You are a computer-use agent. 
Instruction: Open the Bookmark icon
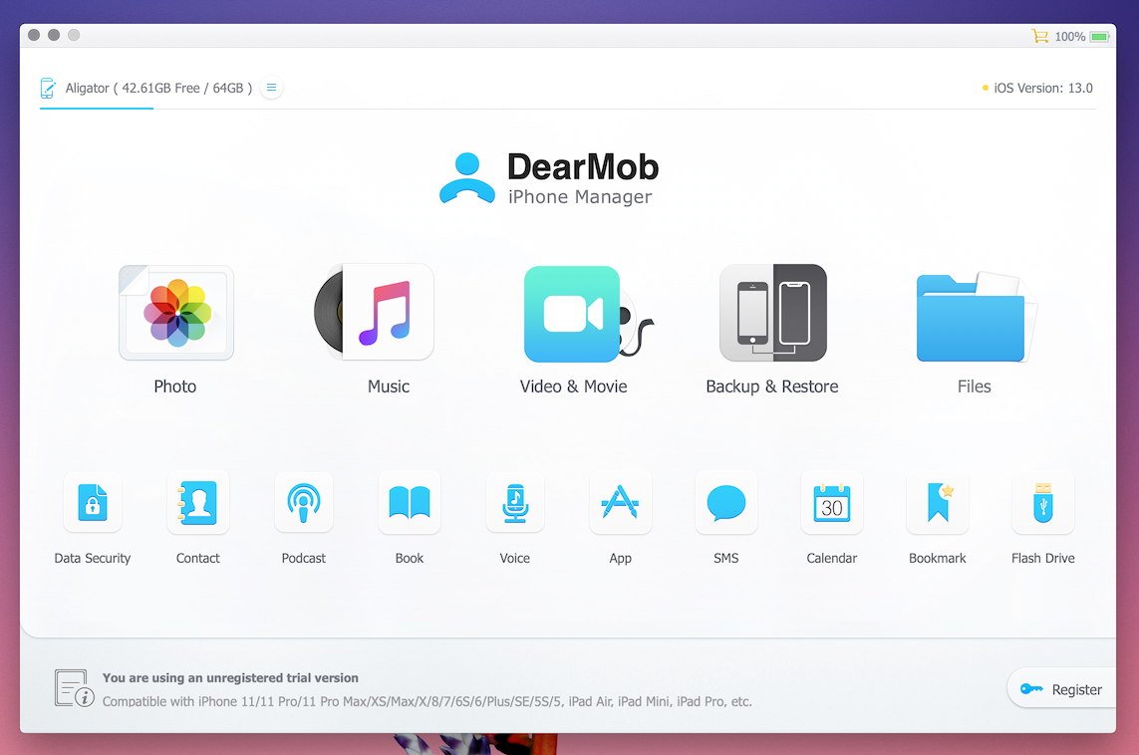pyautogui.click(x=938, y=502)
